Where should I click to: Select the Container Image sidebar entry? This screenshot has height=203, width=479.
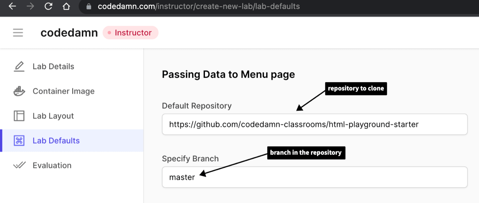pos(63,91)
